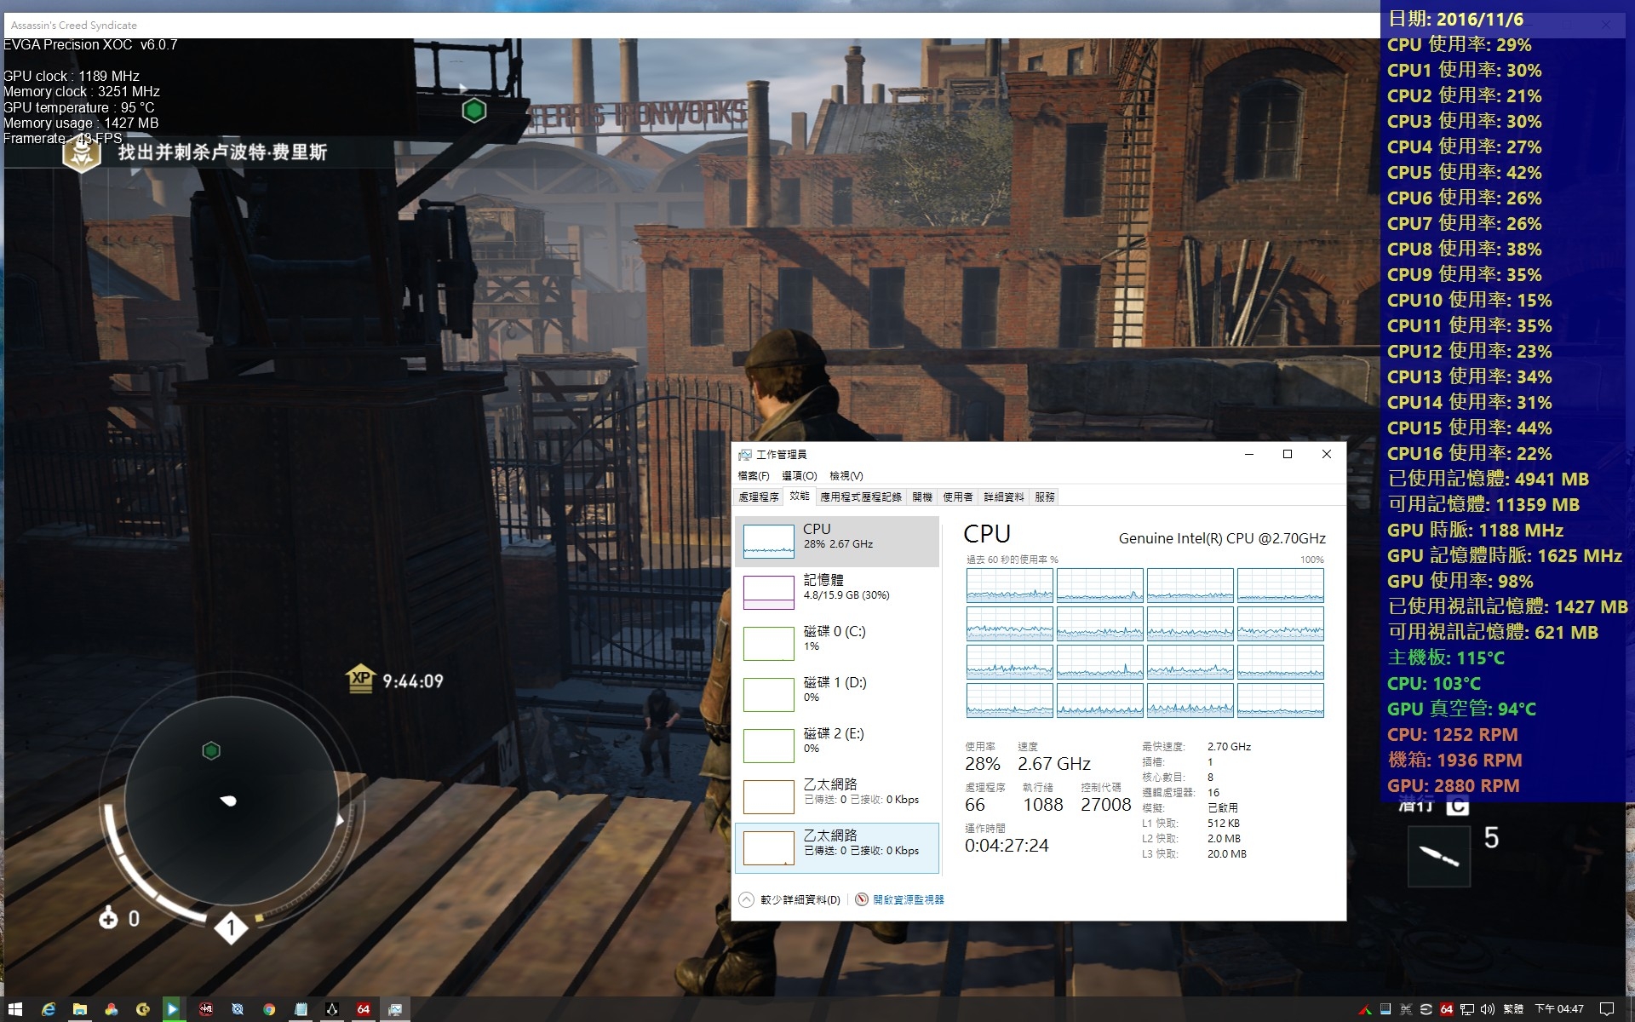
Task: Select the highlighted second 乙太網路 item
Action: pyautogui.click(x=837, y=848)
